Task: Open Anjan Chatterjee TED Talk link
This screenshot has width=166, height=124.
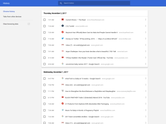Action: pos(91,51)
